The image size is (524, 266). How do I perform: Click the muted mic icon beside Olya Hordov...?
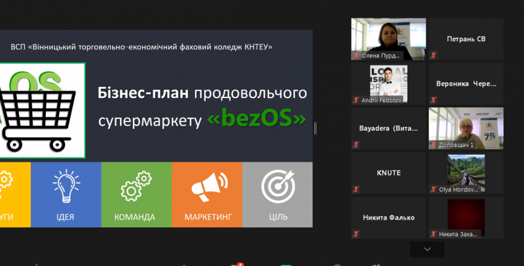pos(434,190)
